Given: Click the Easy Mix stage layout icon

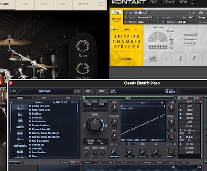Looking at the screenshot, I should (158, 37).
